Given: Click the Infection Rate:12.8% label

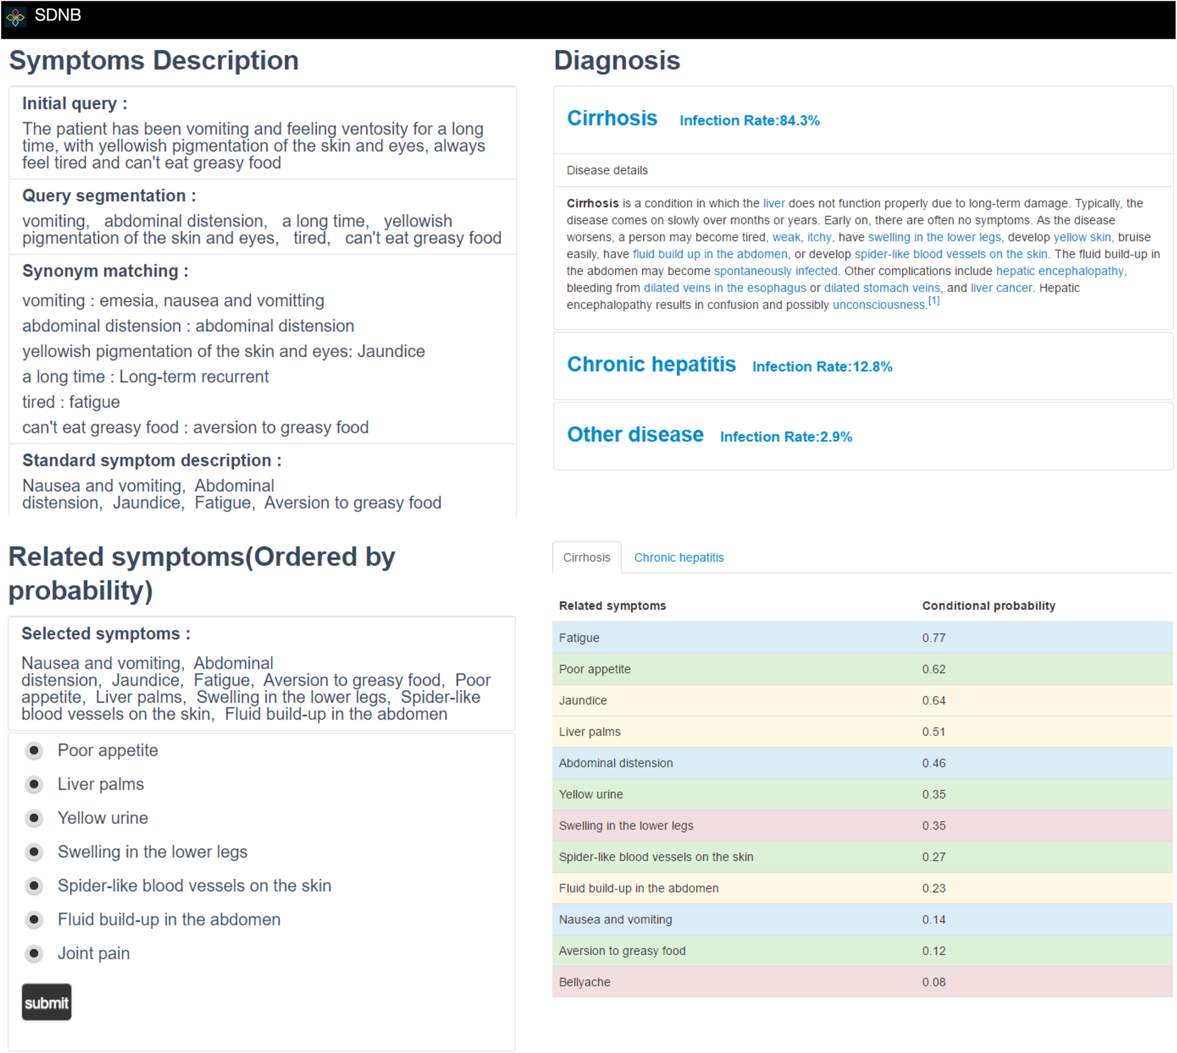Looking at the screenshot, I should pyautogui.click(x=822, y=366).
